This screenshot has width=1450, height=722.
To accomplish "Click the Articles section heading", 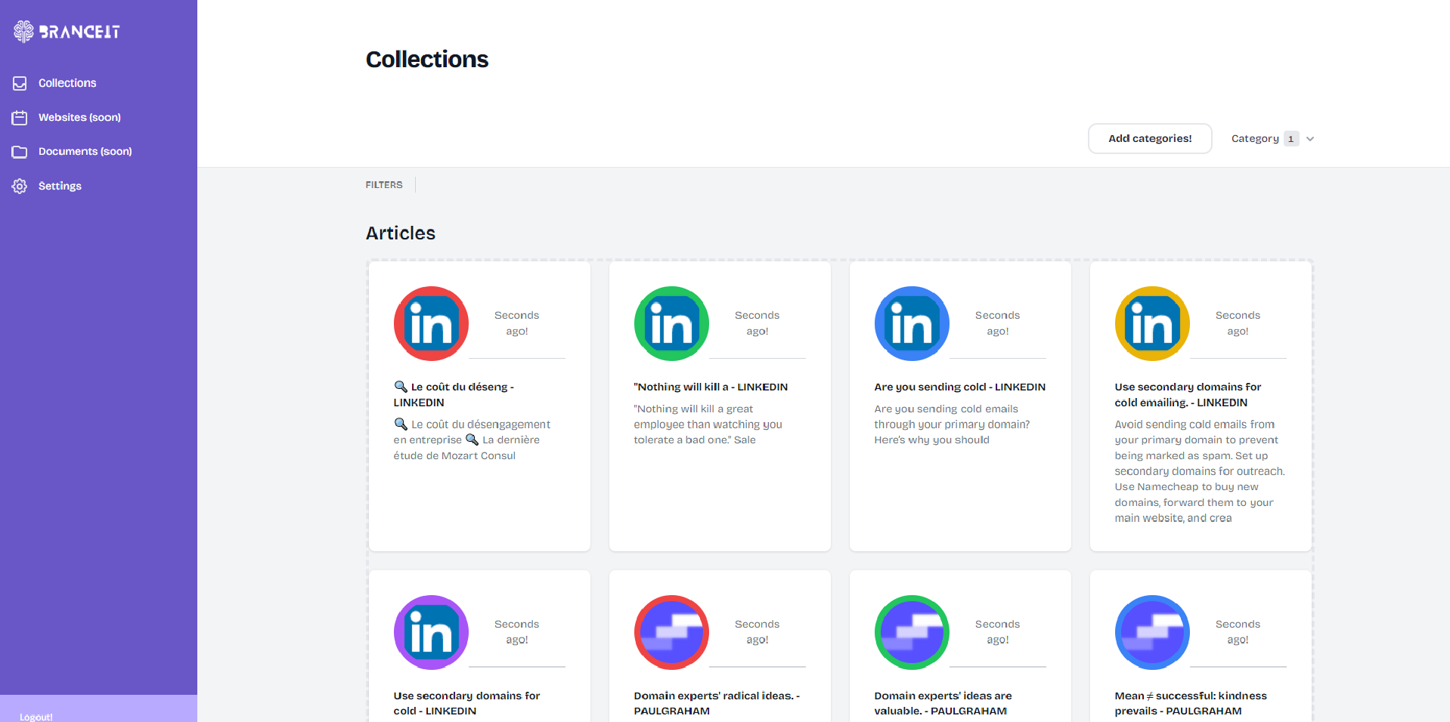I will (x=401, y=233).
